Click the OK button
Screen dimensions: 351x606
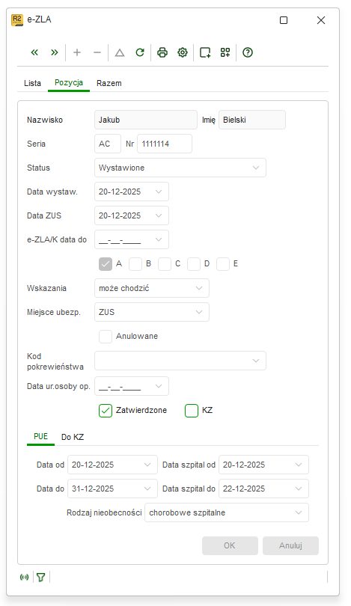[x=230, y=545]
